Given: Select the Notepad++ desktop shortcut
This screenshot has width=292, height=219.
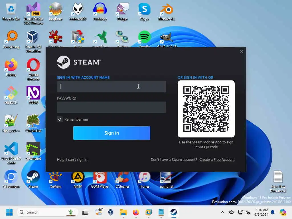Looking at the screenshot, I should pos(11,123).
